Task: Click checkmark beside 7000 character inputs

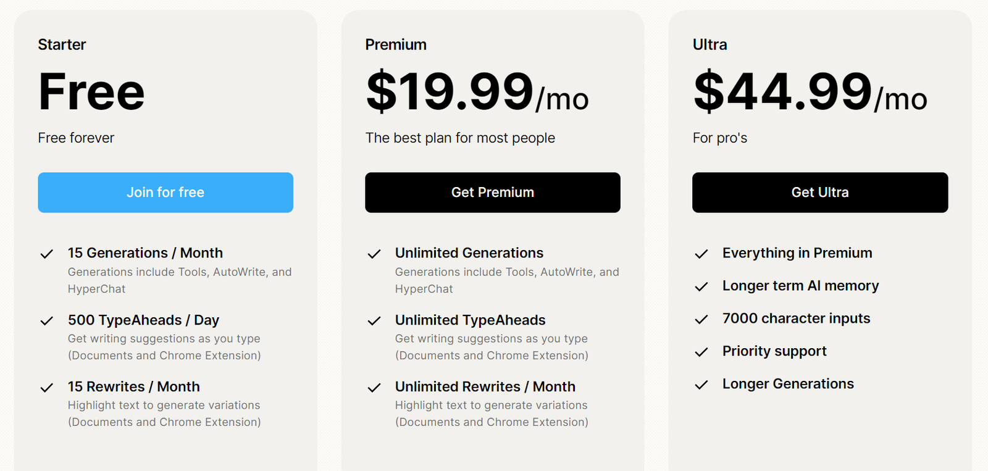Action: pyautogui.click(x=701, y=319)
